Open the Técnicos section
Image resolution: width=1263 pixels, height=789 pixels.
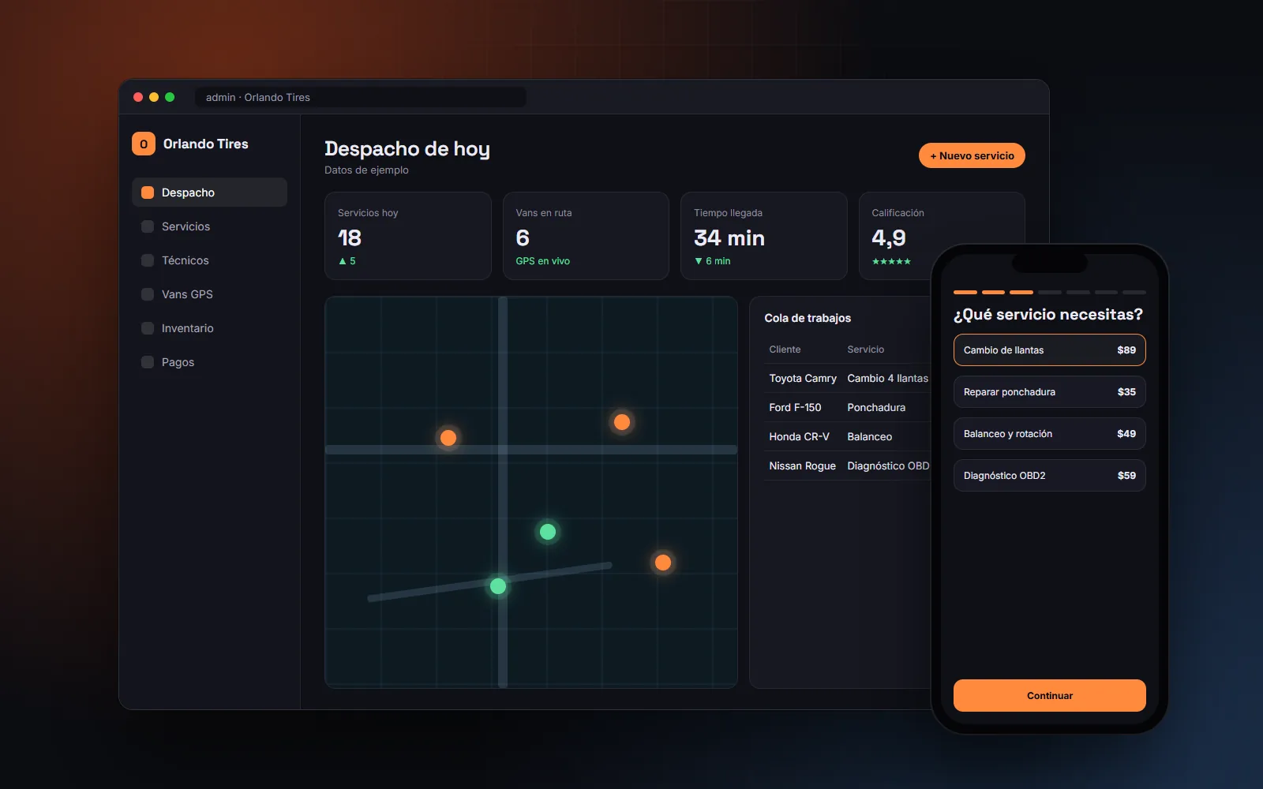(x=209, y=260)
